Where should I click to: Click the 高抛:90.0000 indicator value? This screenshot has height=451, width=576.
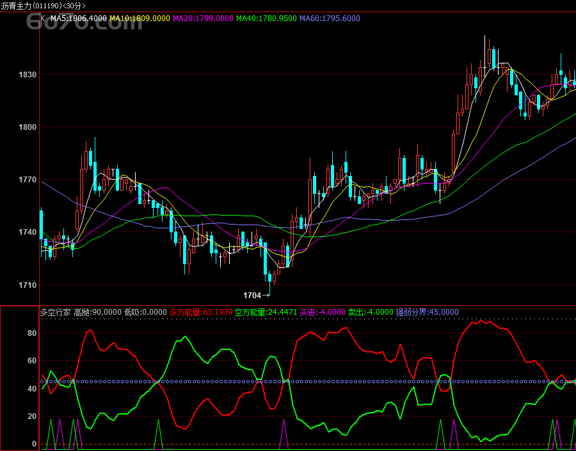coord(97,312)
